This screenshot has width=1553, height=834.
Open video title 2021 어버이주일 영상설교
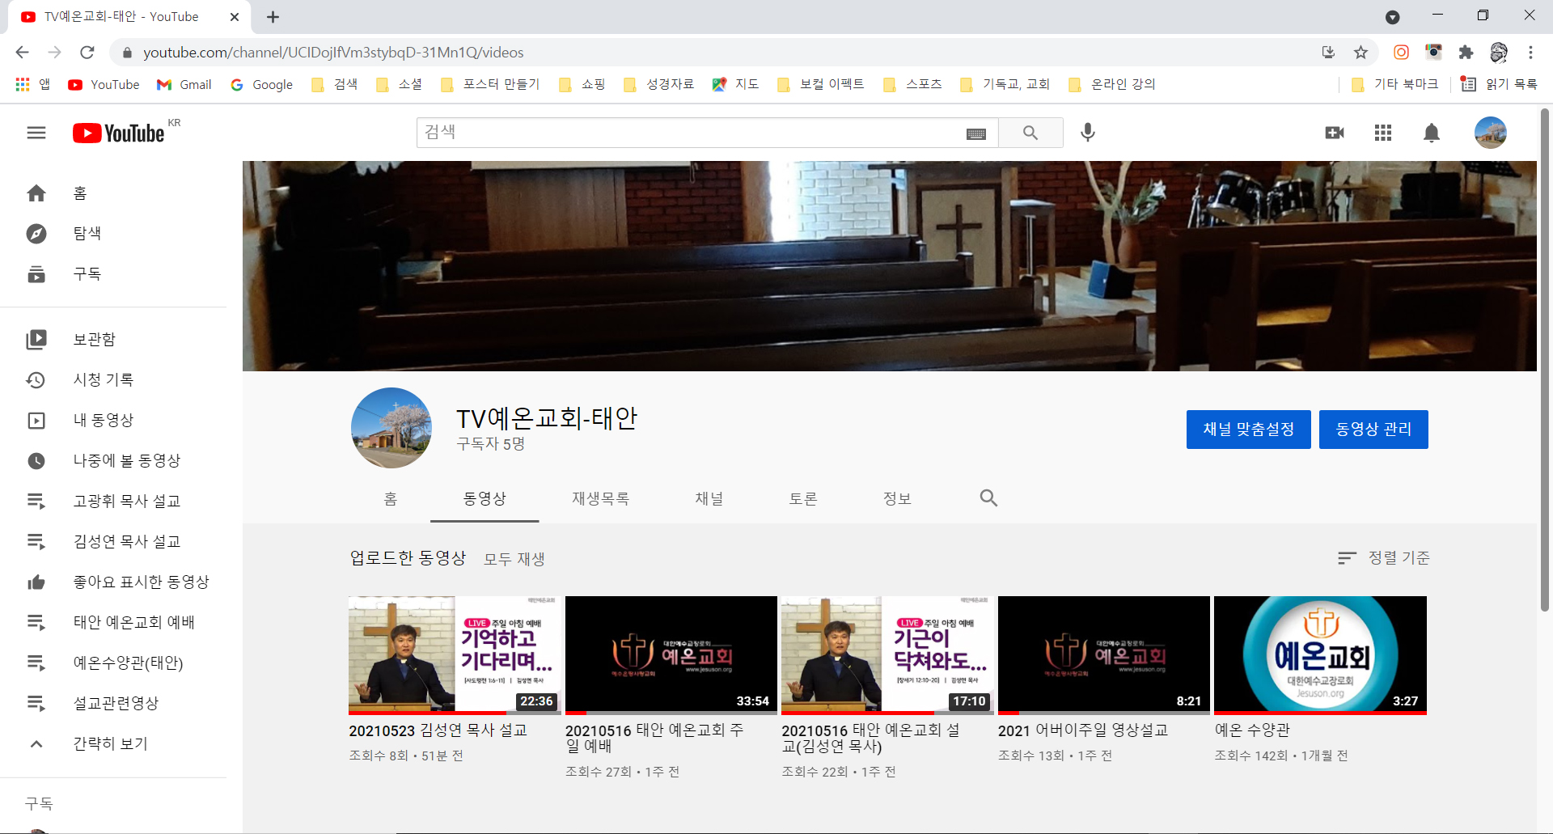pyautogui.click(x=1083, y=730)
